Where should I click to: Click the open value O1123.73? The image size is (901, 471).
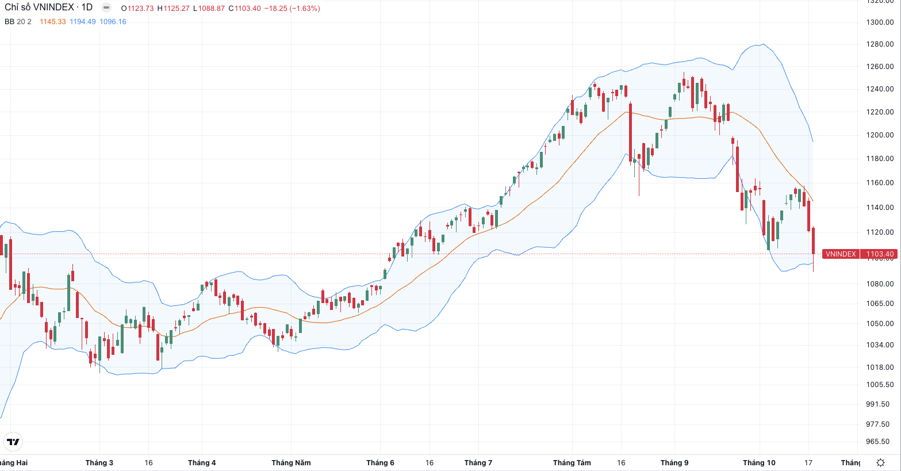point(137,9)
